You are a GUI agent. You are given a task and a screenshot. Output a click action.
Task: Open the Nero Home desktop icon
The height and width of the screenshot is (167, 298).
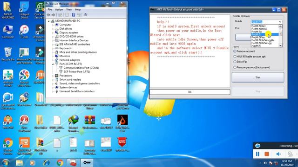(x=24, y=99)
